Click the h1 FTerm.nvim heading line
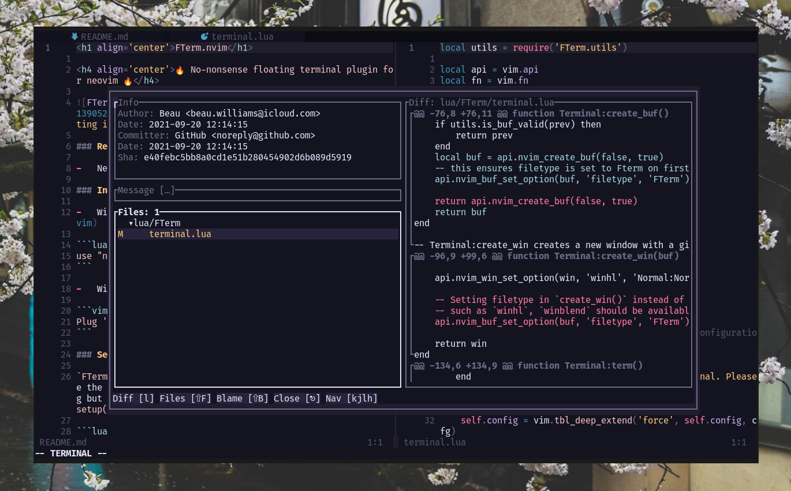 point(165,48)
